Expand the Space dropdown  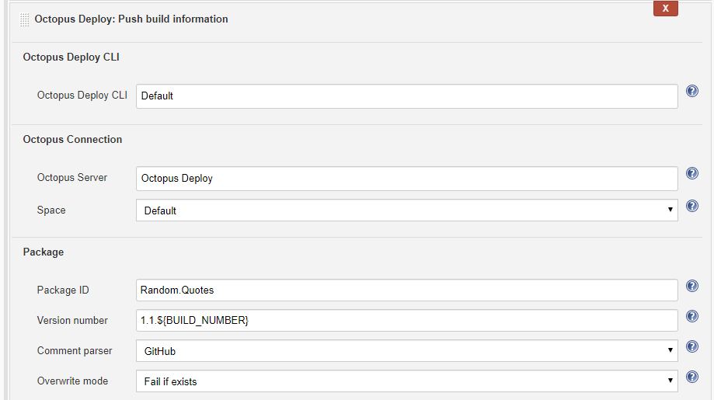coord(406,210)
